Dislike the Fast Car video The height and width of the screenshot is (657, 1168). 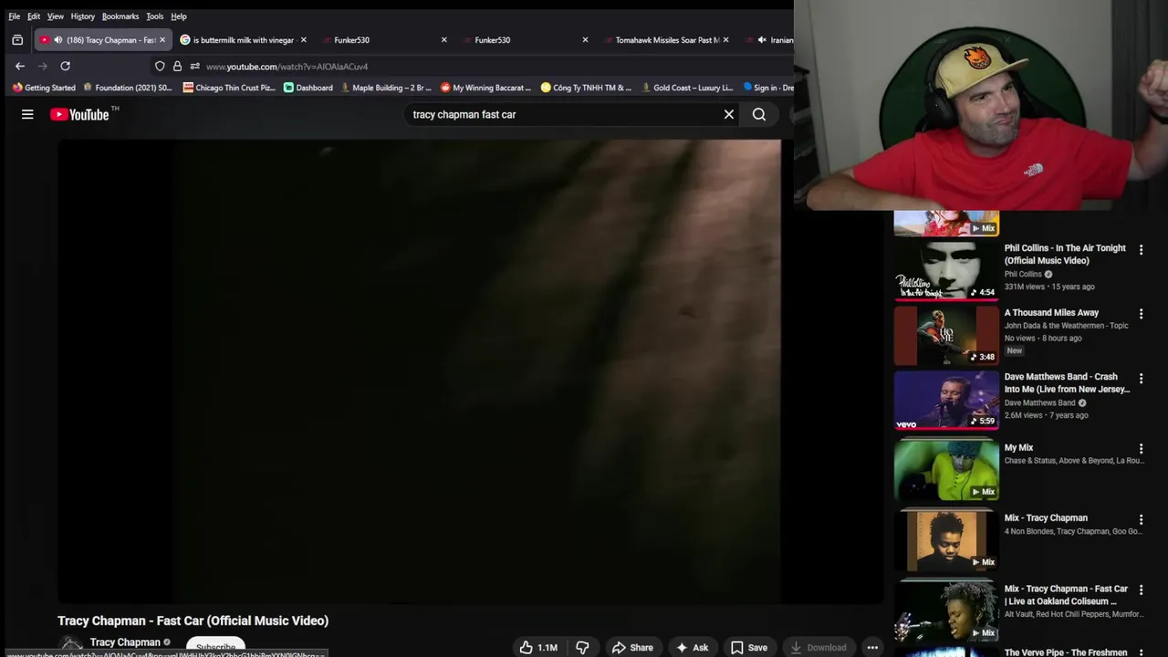tap(582, 647)
